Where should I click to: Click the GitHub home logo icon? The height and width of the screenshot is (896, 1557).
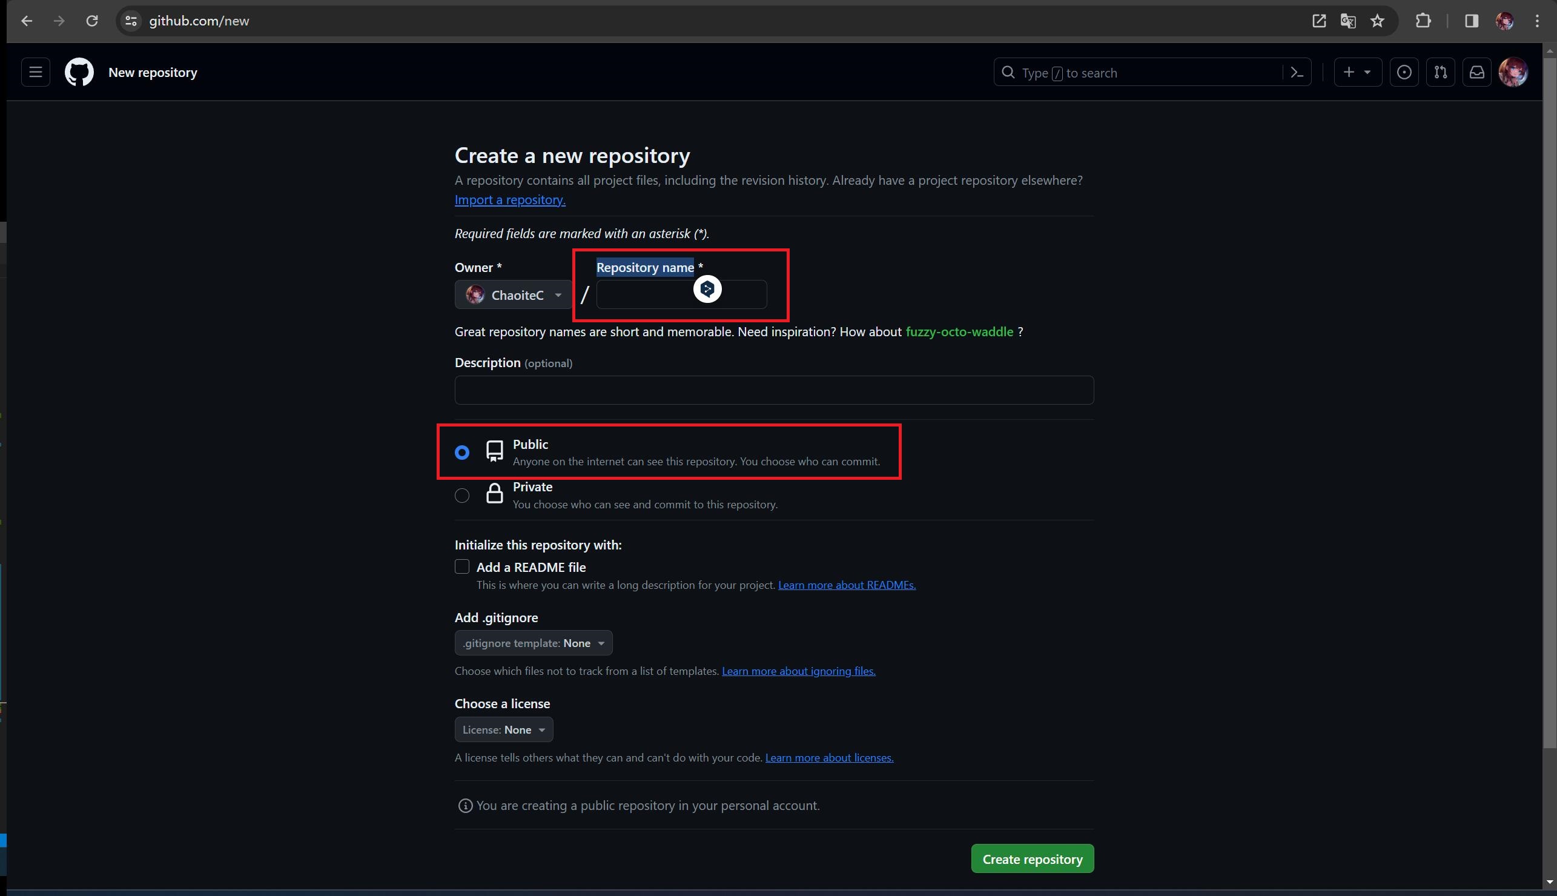(78, 71)
